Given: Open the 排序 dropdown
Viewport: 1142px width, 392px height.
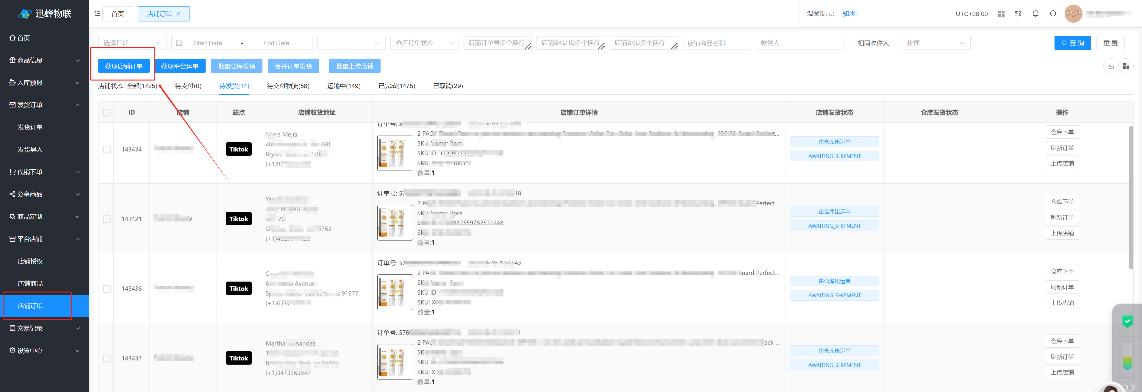Looking at the screenshot, I should click(x=936, y=43).
